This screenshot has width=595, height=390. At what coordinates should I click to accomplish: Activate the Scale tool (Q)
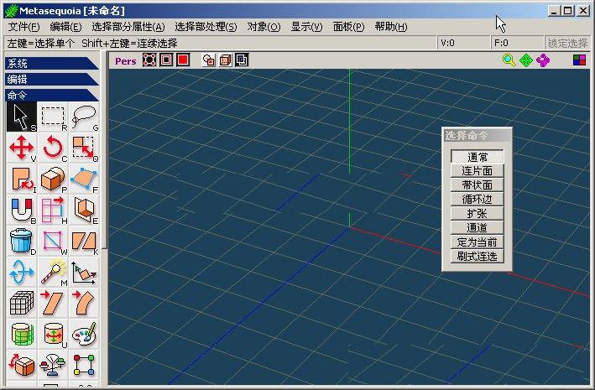click(84, 148)
